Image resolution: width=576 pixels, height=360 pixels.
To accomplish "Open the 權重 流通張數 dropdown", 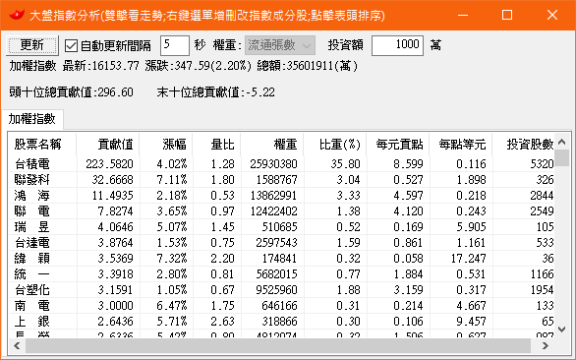I will (x=280, y=45).
